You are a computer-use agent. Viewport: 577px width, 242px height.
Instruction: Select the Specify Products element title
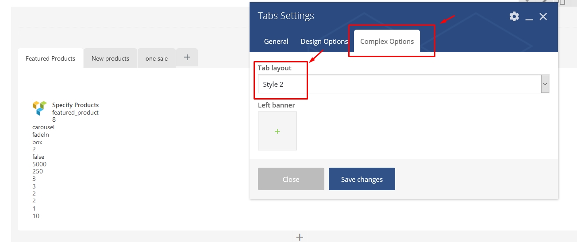tap(75, 105)
